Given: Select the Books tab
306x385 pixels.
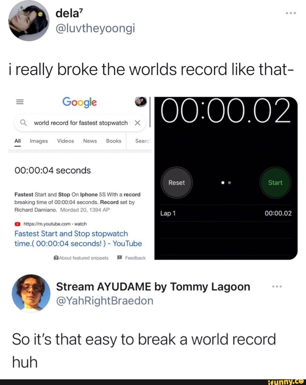Looking at the screenshot, I should [114, 141].
